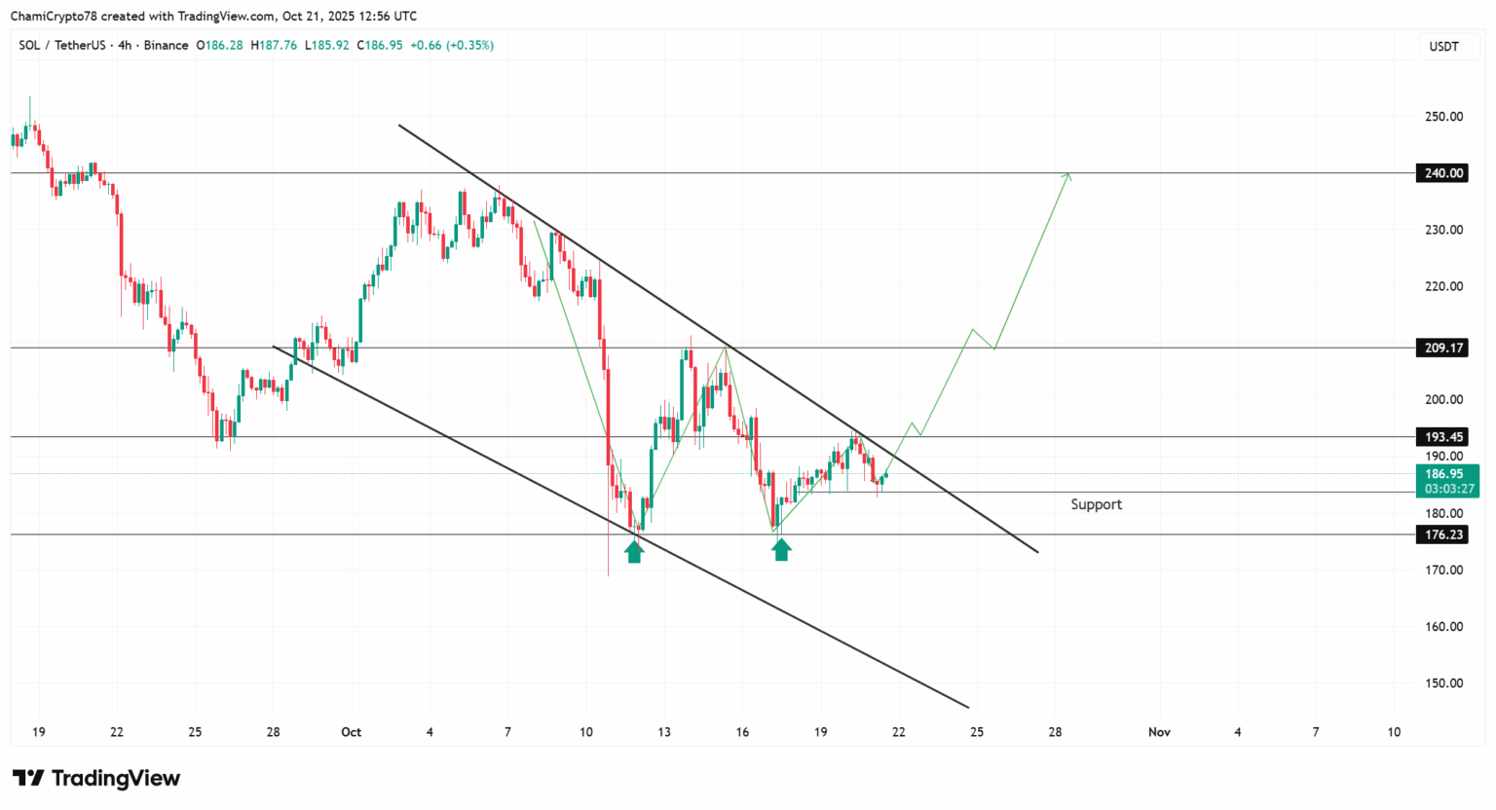The image size is (1496, 810).
Task: Click the 03:03:27 candle countdown timer
Action: pos(1449,489)
